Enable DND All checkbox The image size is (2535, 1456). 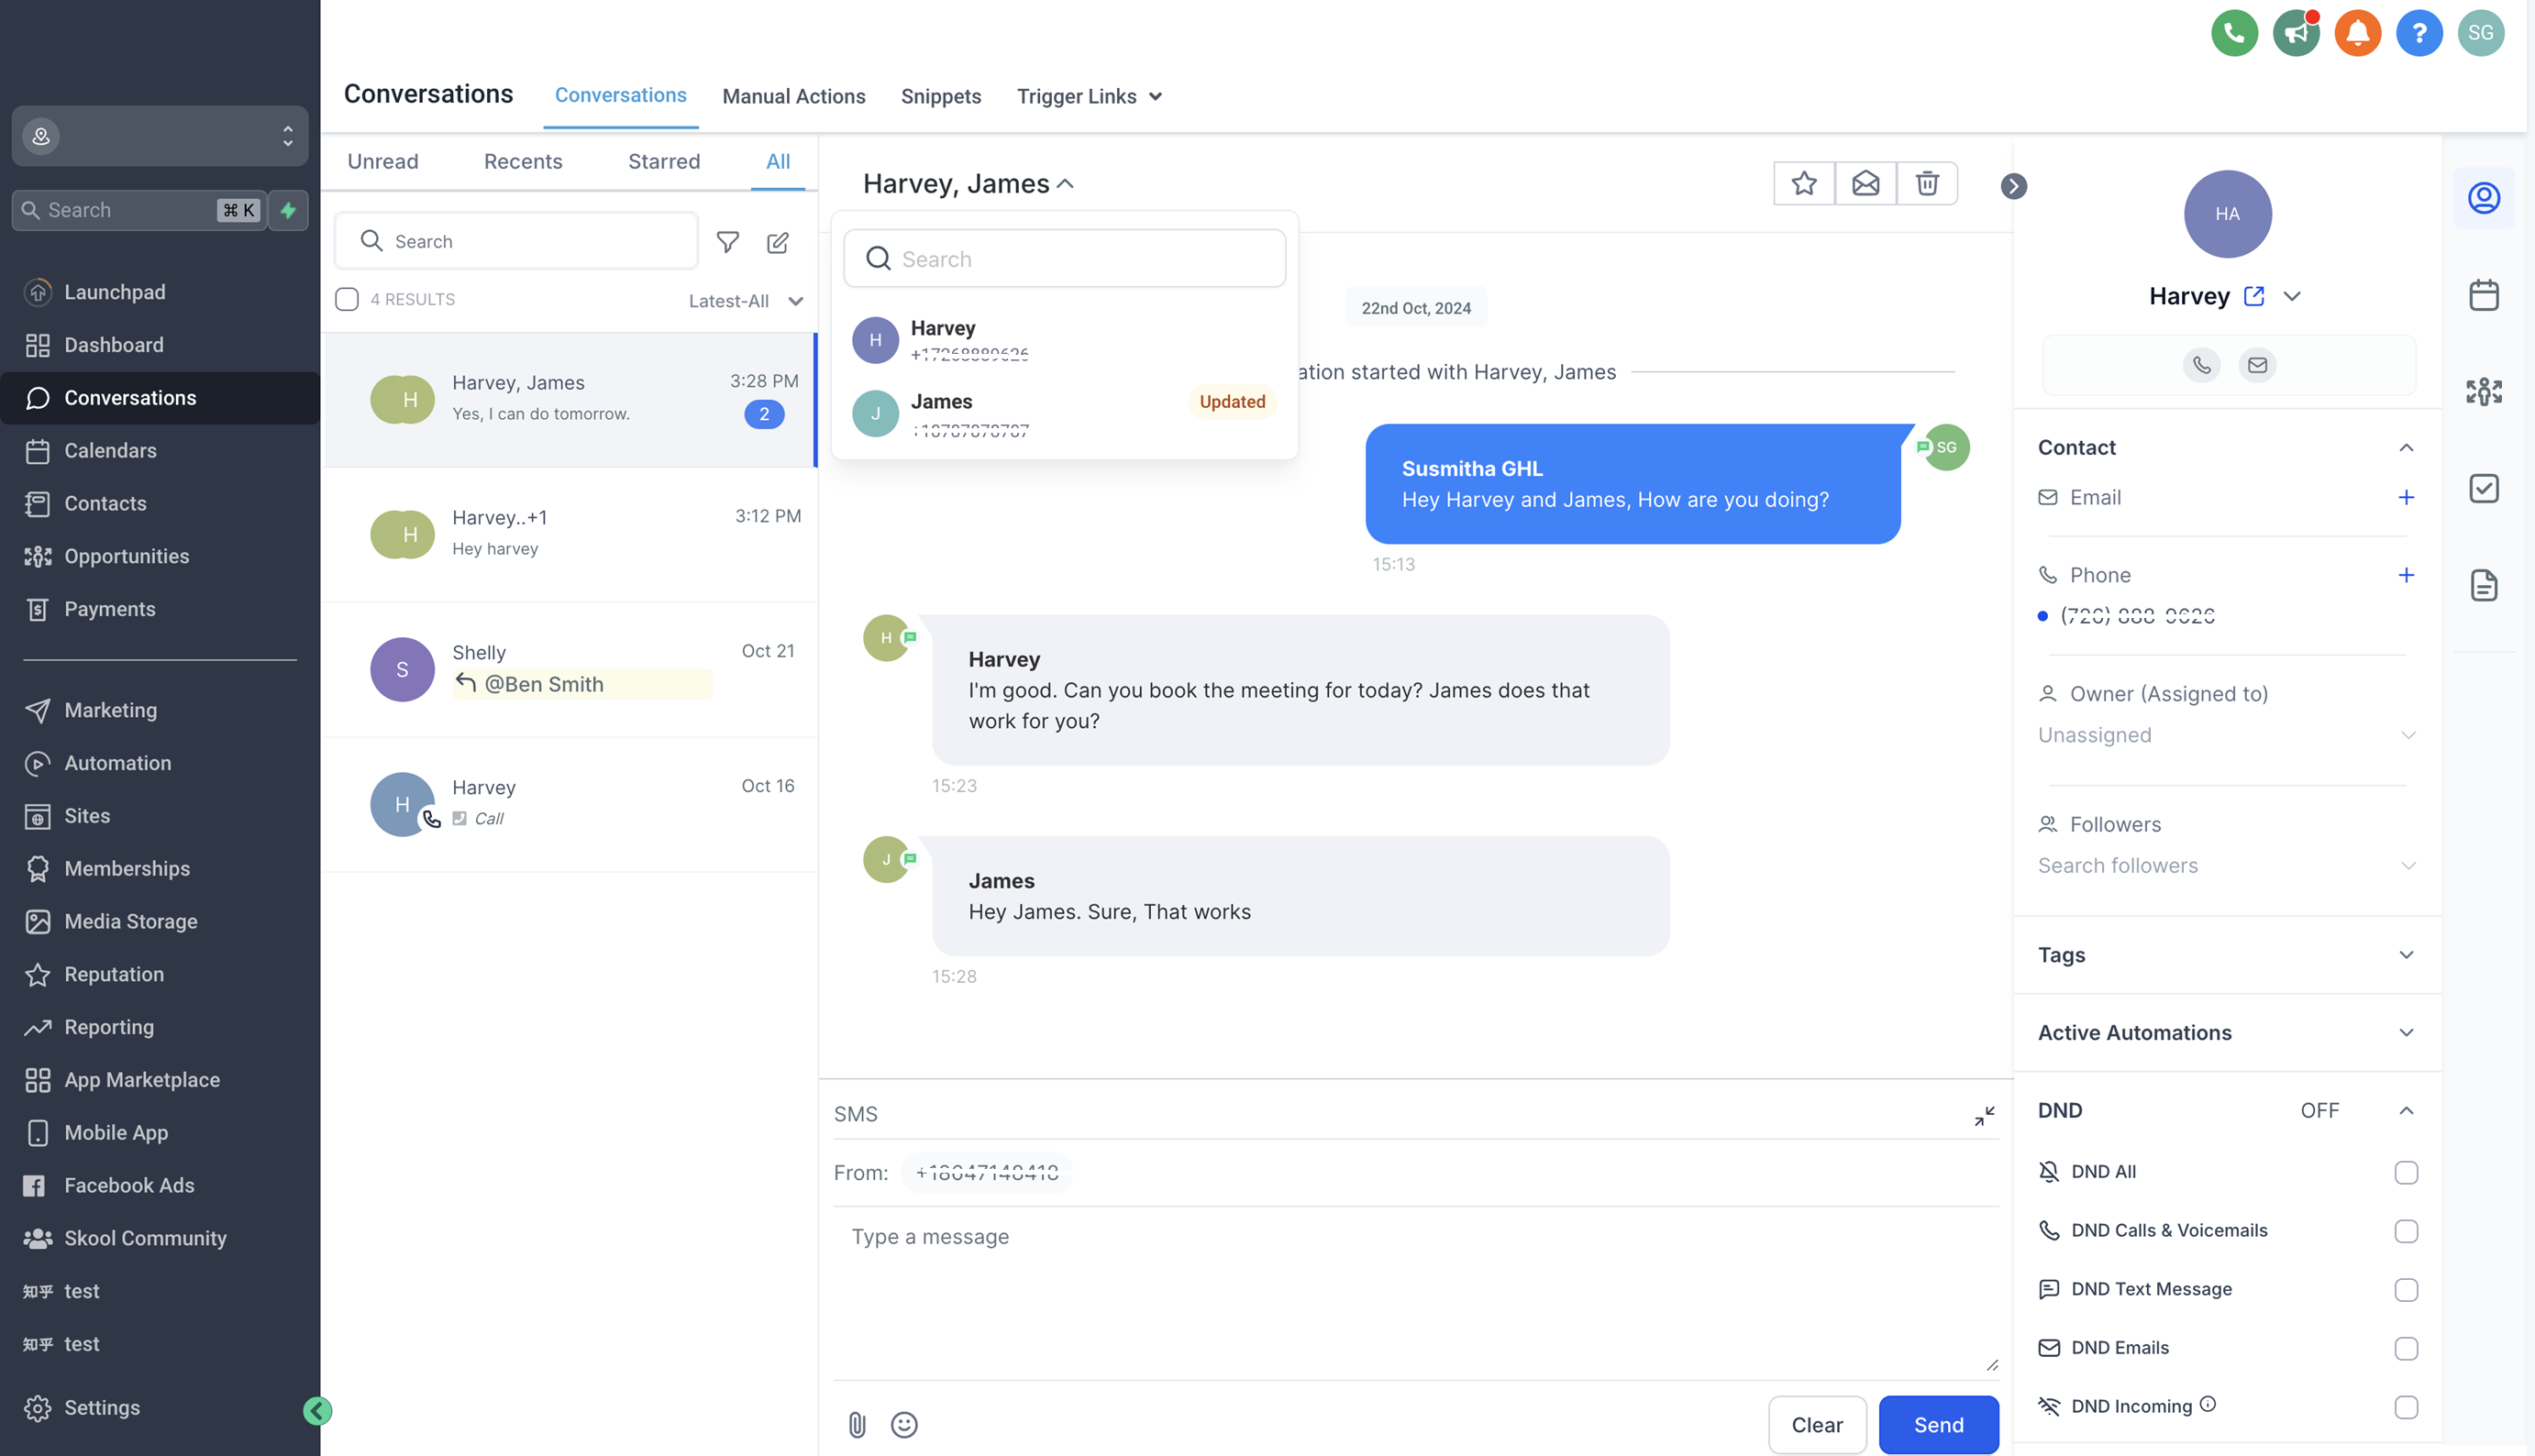click(2405, 1172)
